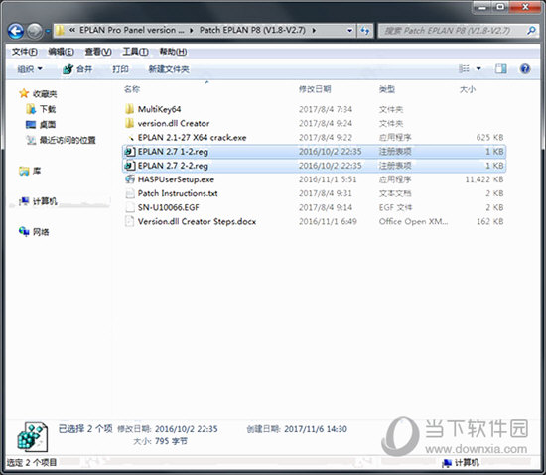This screenshot has height=475, width=546.
Task: Click 'EPLAN Pro Panel version' breadcrumb segment
Action: pos(132,31)
